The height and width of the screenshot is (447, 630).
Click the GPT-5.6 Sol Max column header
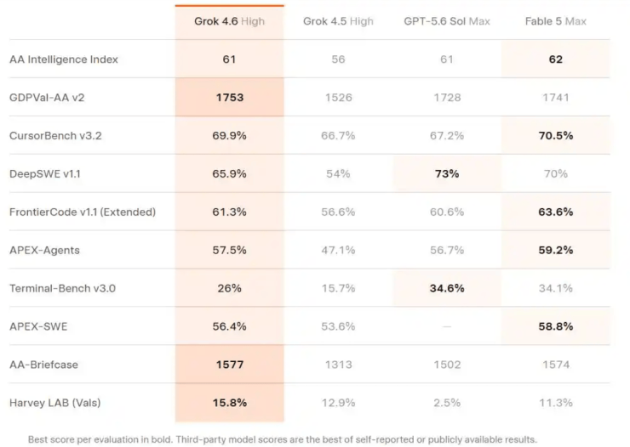click(447, 21)
